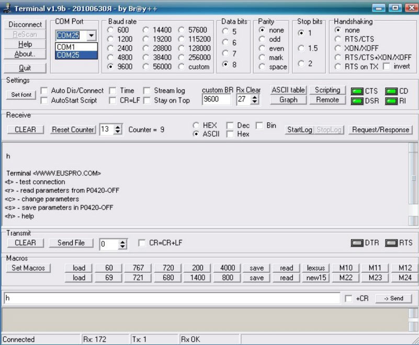419x345 pixels.
Task: Select 115200 baud rate
Action: (182, 39)
